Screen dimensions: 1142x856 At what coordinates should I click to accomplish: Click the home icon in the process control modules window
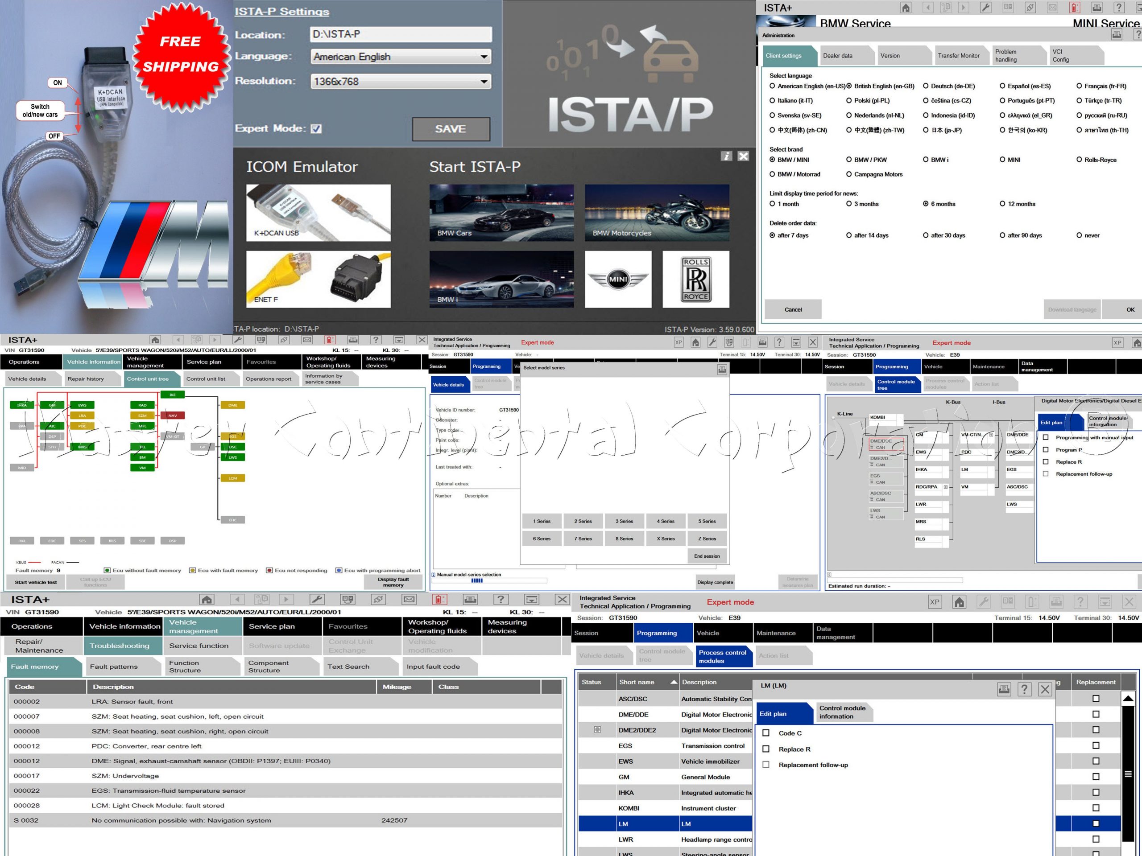[959, 601]
